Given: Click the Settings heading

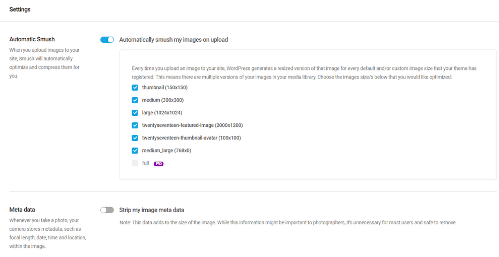Looking at the screenshot, I should pos(20,9).
